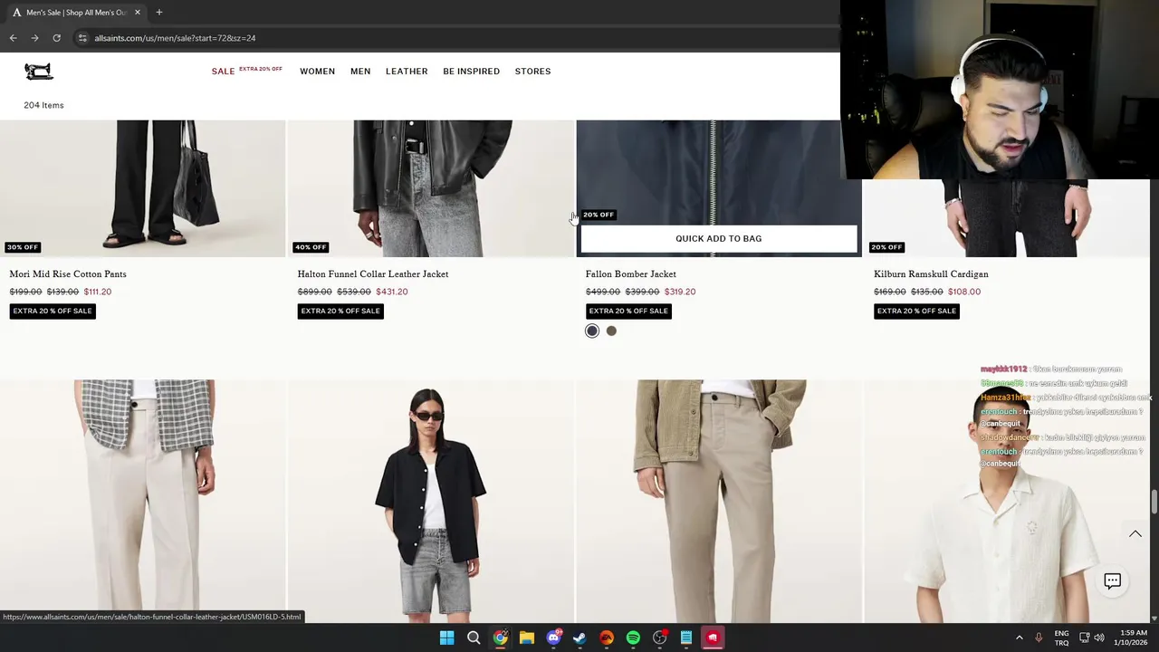Open OBS Studio from the taskbar
The image size is (1159, 652).
click(x=660, y=638)
